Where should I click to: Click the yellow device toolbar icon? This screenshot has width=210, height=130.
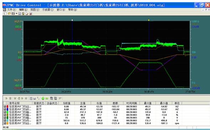(x=23, y=13)
